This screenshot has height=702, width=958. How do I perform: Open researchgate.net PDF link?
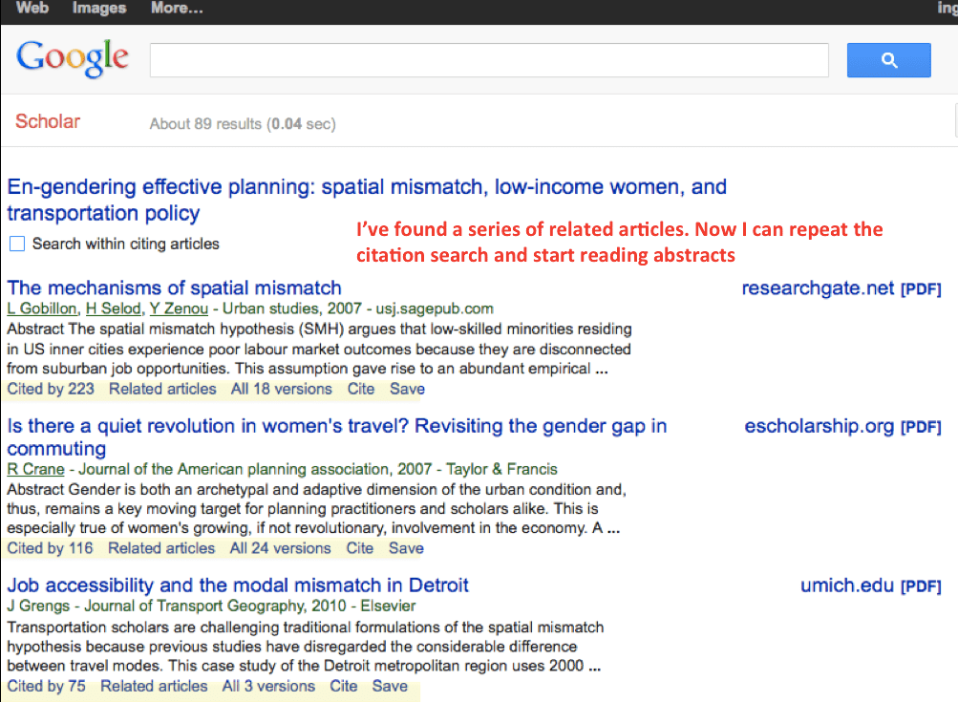[841, 288]
